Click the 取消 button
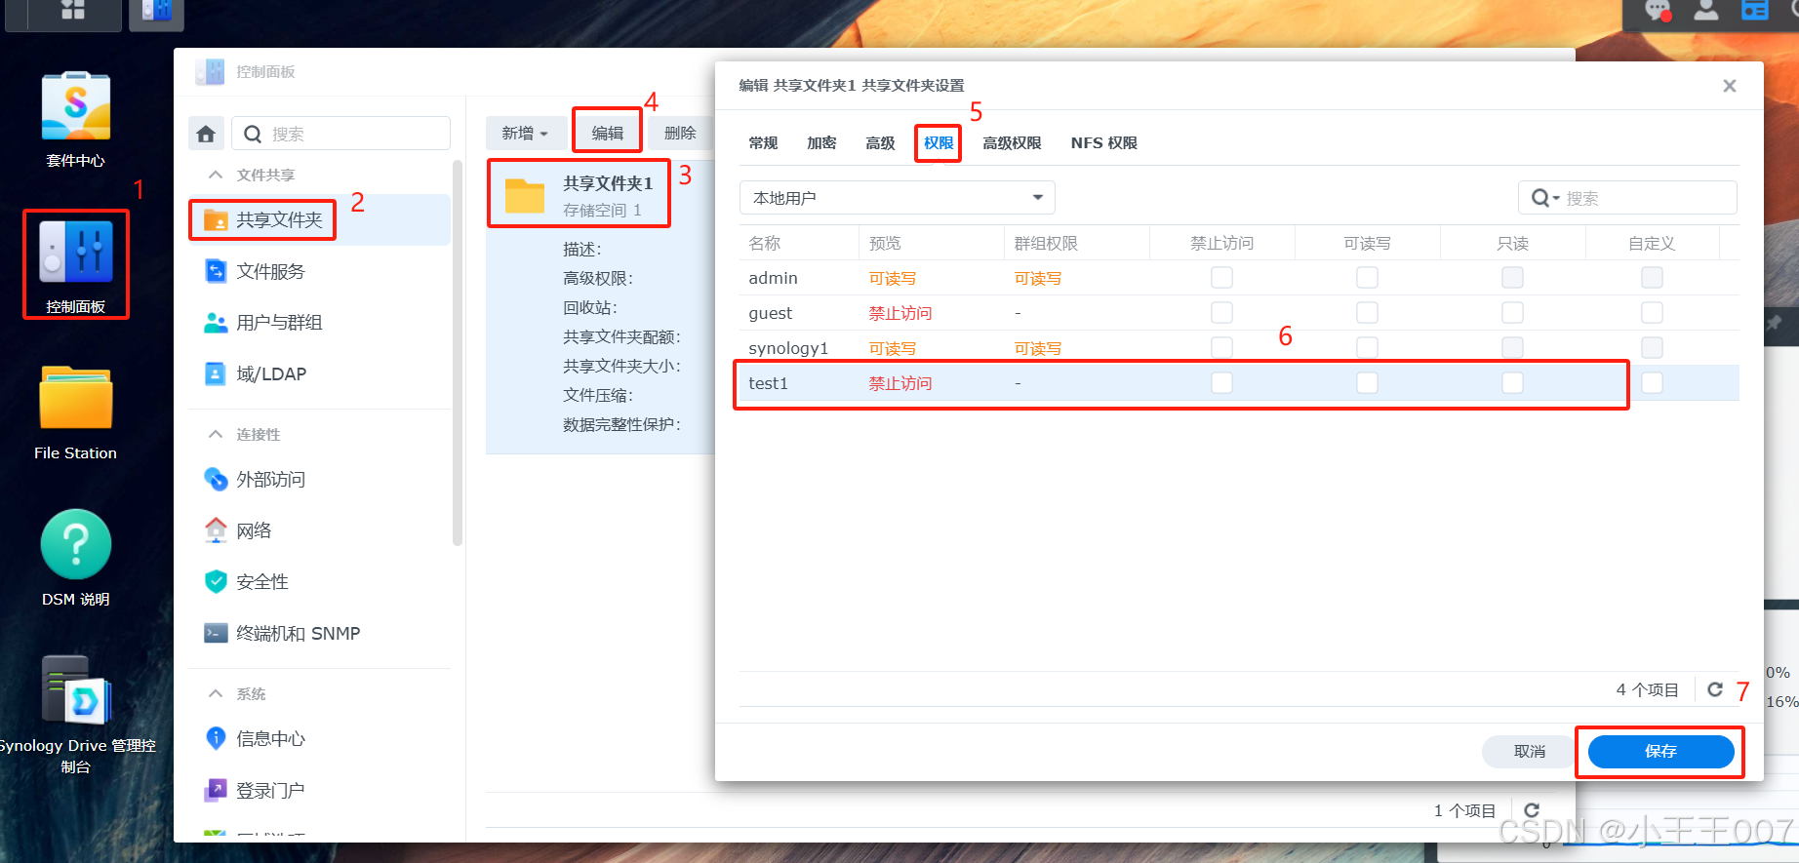This screenshot has width=1799, height=863. pos(1529,751)
